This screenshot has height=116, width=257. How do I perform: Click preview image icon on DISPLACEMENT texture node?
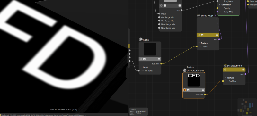tap(188, 90)
